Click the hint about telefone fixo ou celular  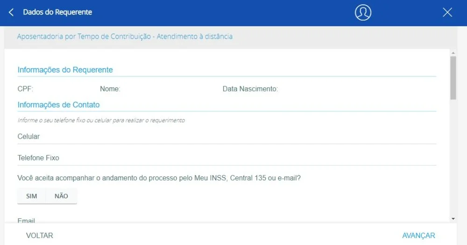coord(101,120)
